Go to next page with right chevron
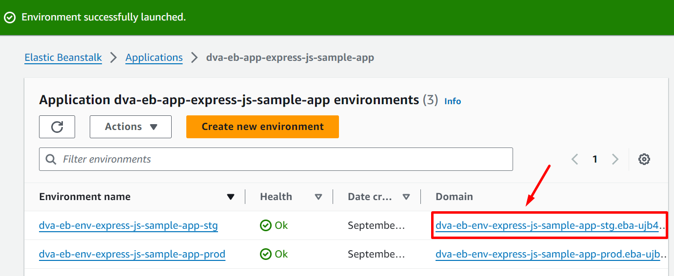674x276 pixels. click(x=615, y=159)
